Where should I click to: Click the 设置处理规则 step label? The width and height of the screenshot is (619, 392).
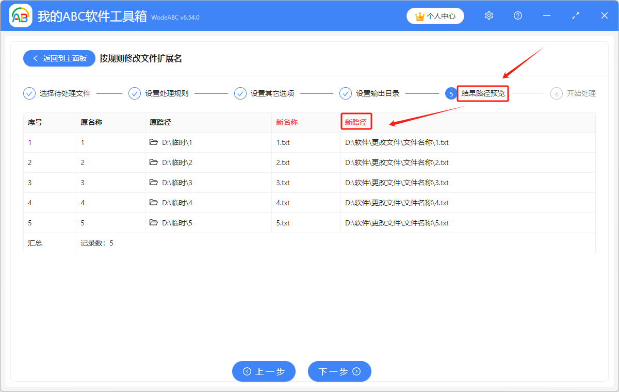(x=168, y=93)
